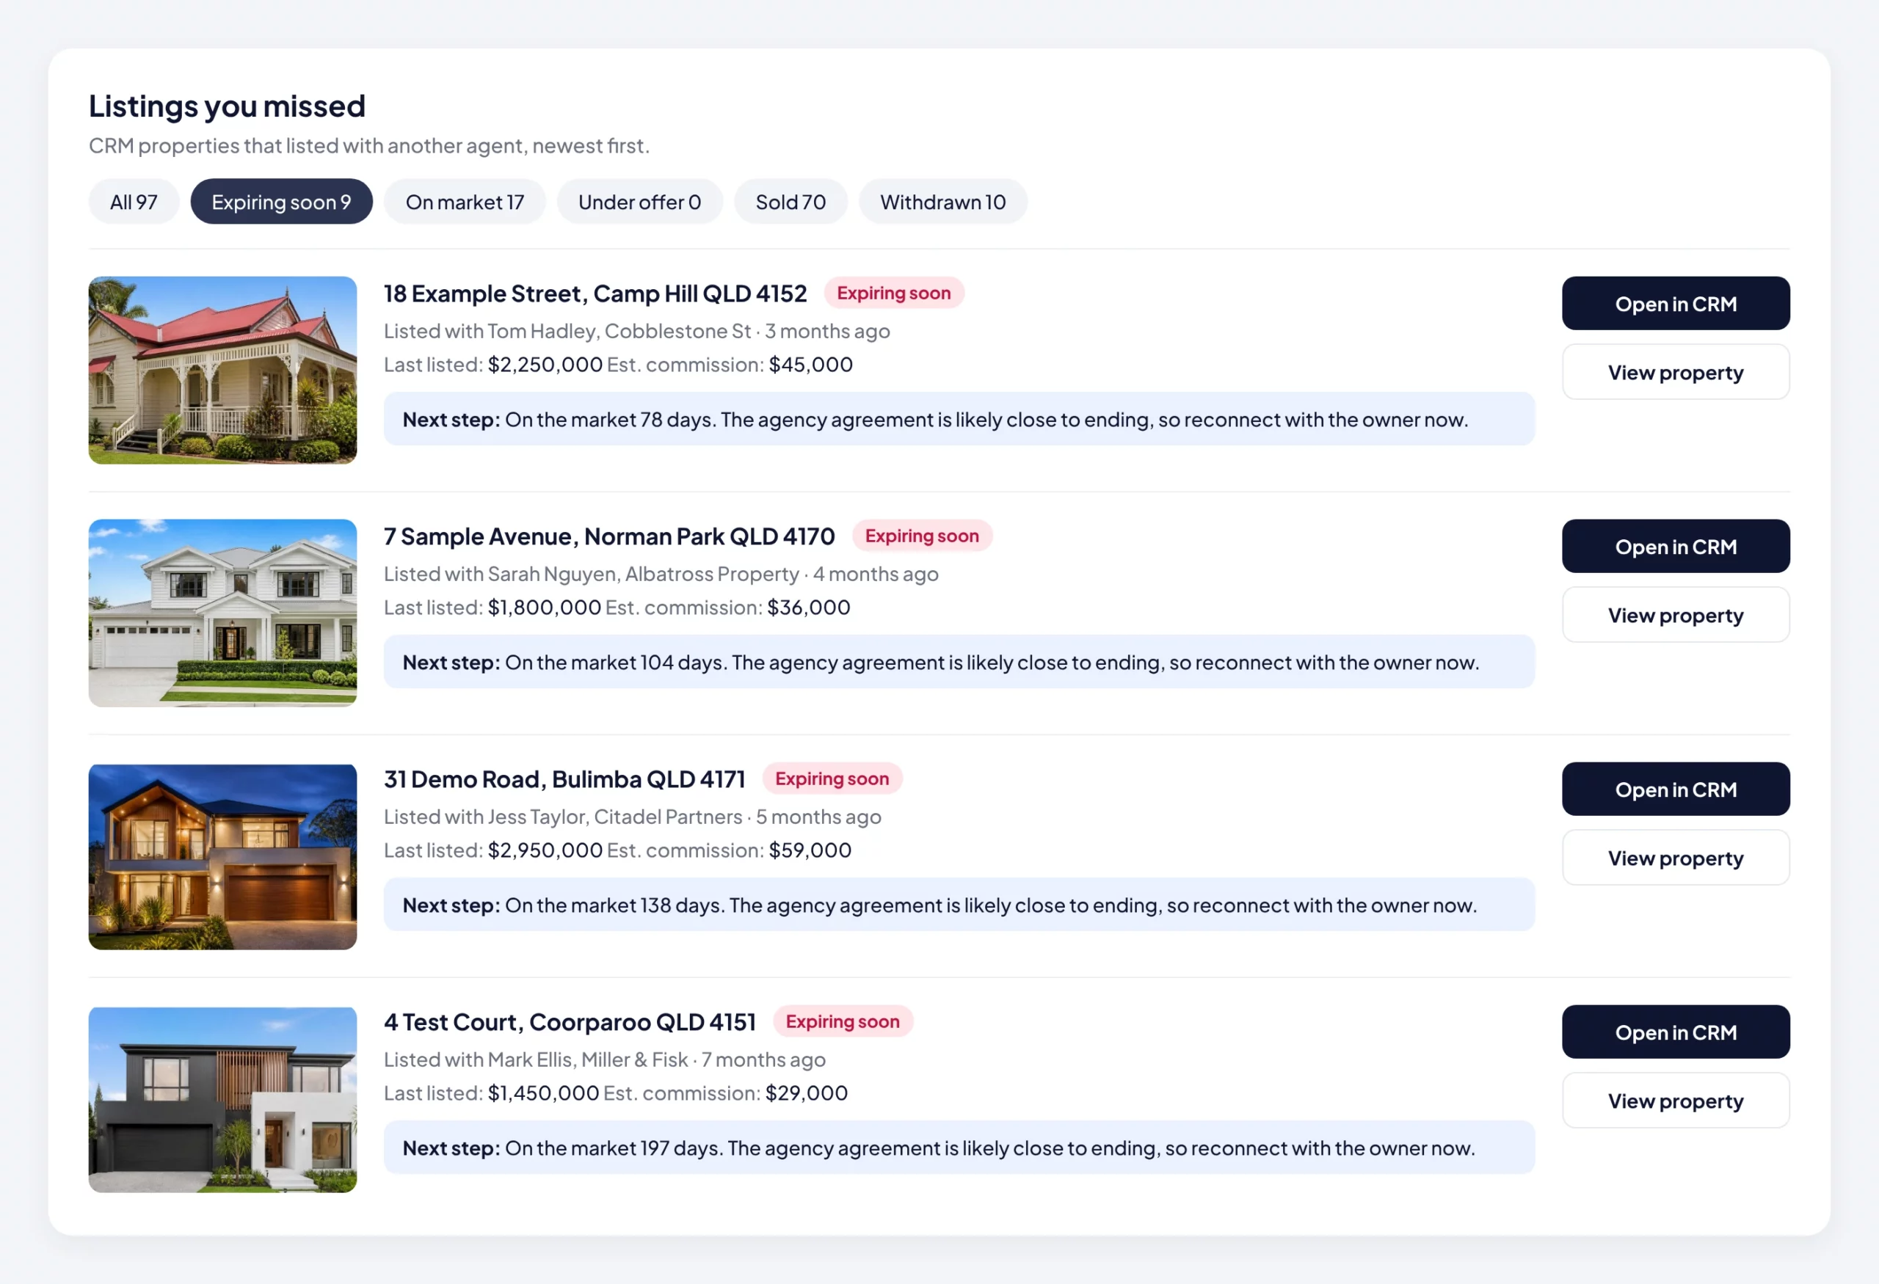Open 4 Test Court in CRM
Screen dimensions: 1879x1284
point(1675,1032)
